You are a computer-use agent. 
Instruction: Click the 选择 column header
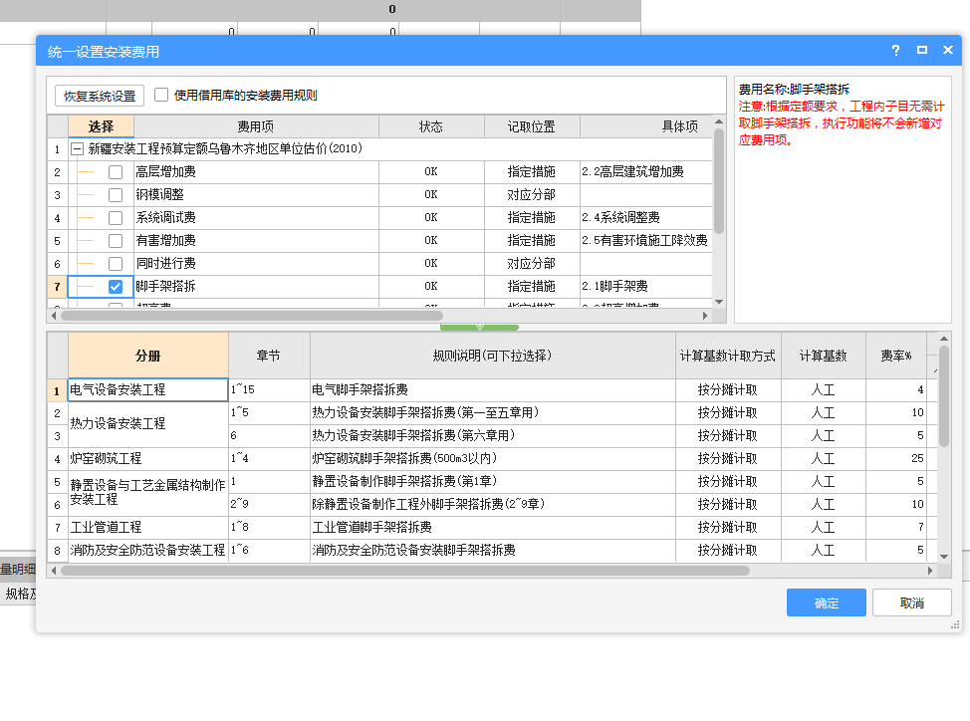(x=101, y=126)
